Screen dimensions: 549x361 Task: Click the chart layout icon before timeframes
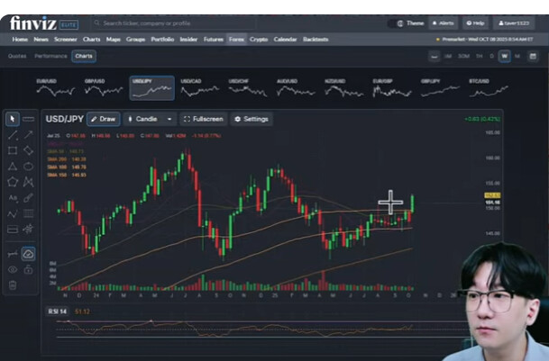(x=435, y=57)
